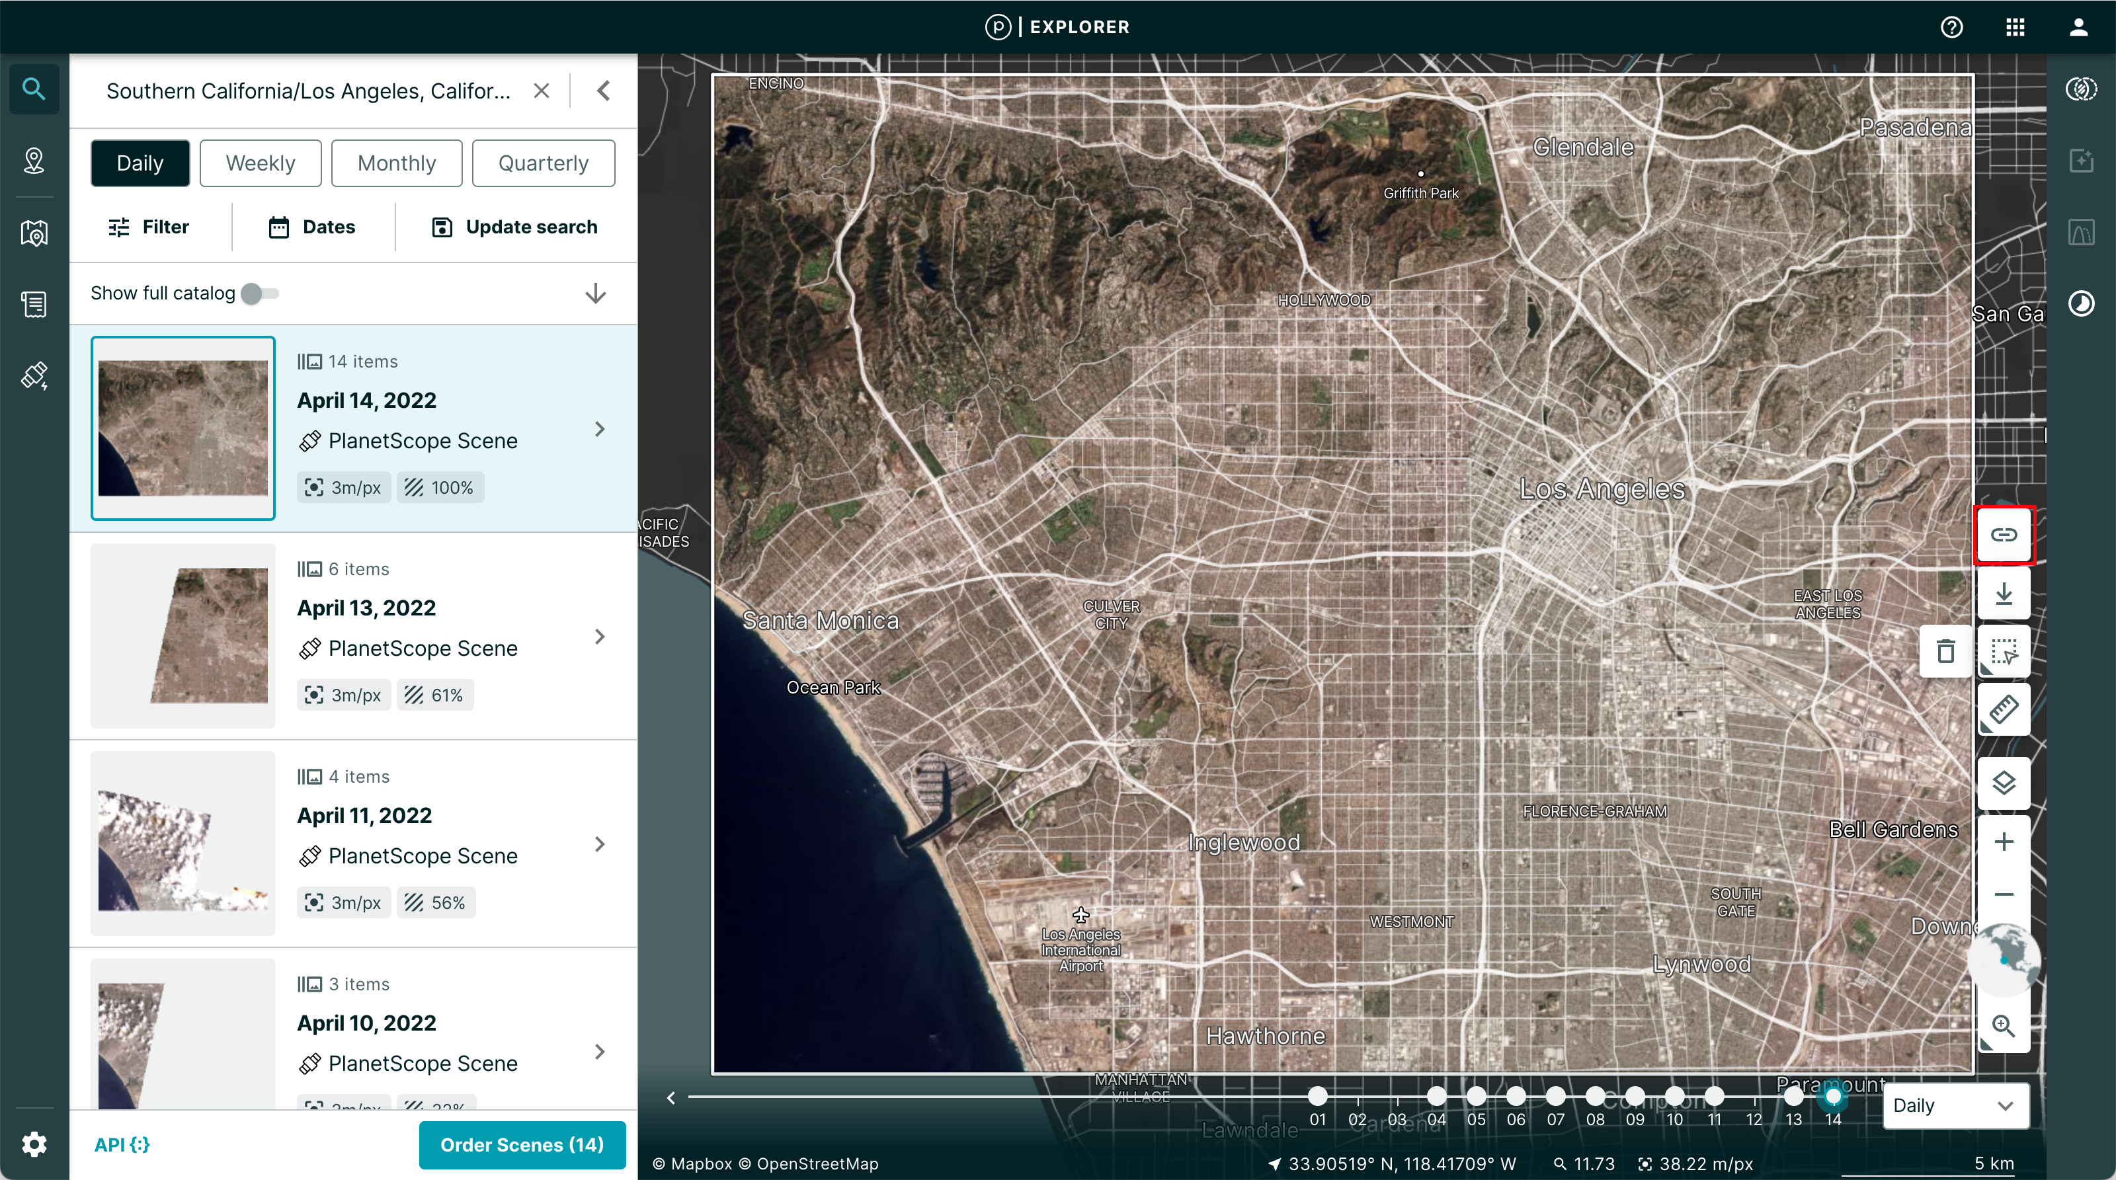Open the user account profile icon
The image size is (2116, 1180).
tap(2078, 27)
